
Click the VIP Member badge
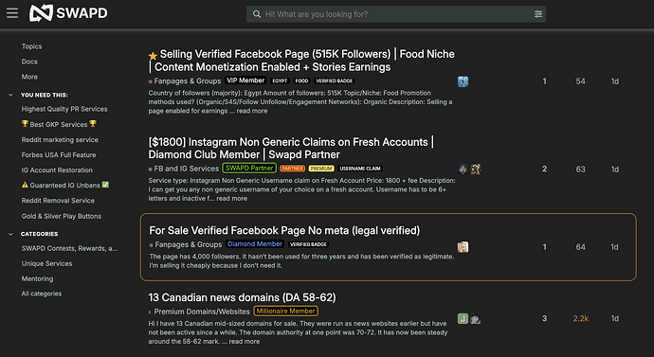click(245, 80)
